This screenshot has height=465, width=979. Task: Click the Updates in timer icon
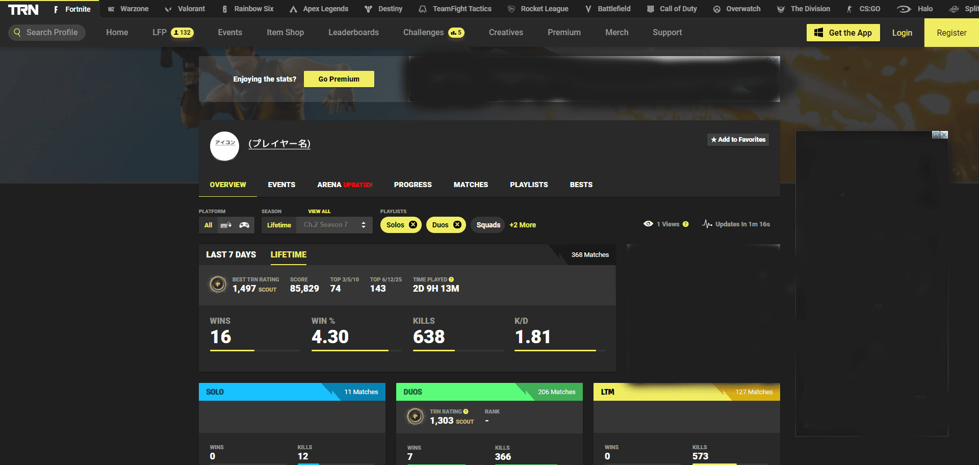click(707, 224)
